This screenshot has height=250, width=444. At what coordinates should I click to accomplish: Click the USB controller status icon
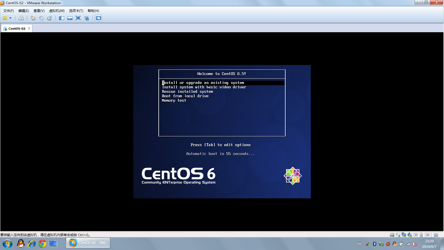[x=421, y=235]
